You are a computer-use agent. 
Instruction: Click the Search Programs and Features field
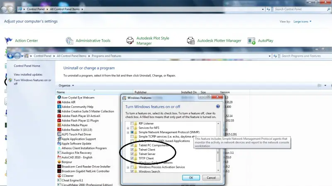(305, 56)
